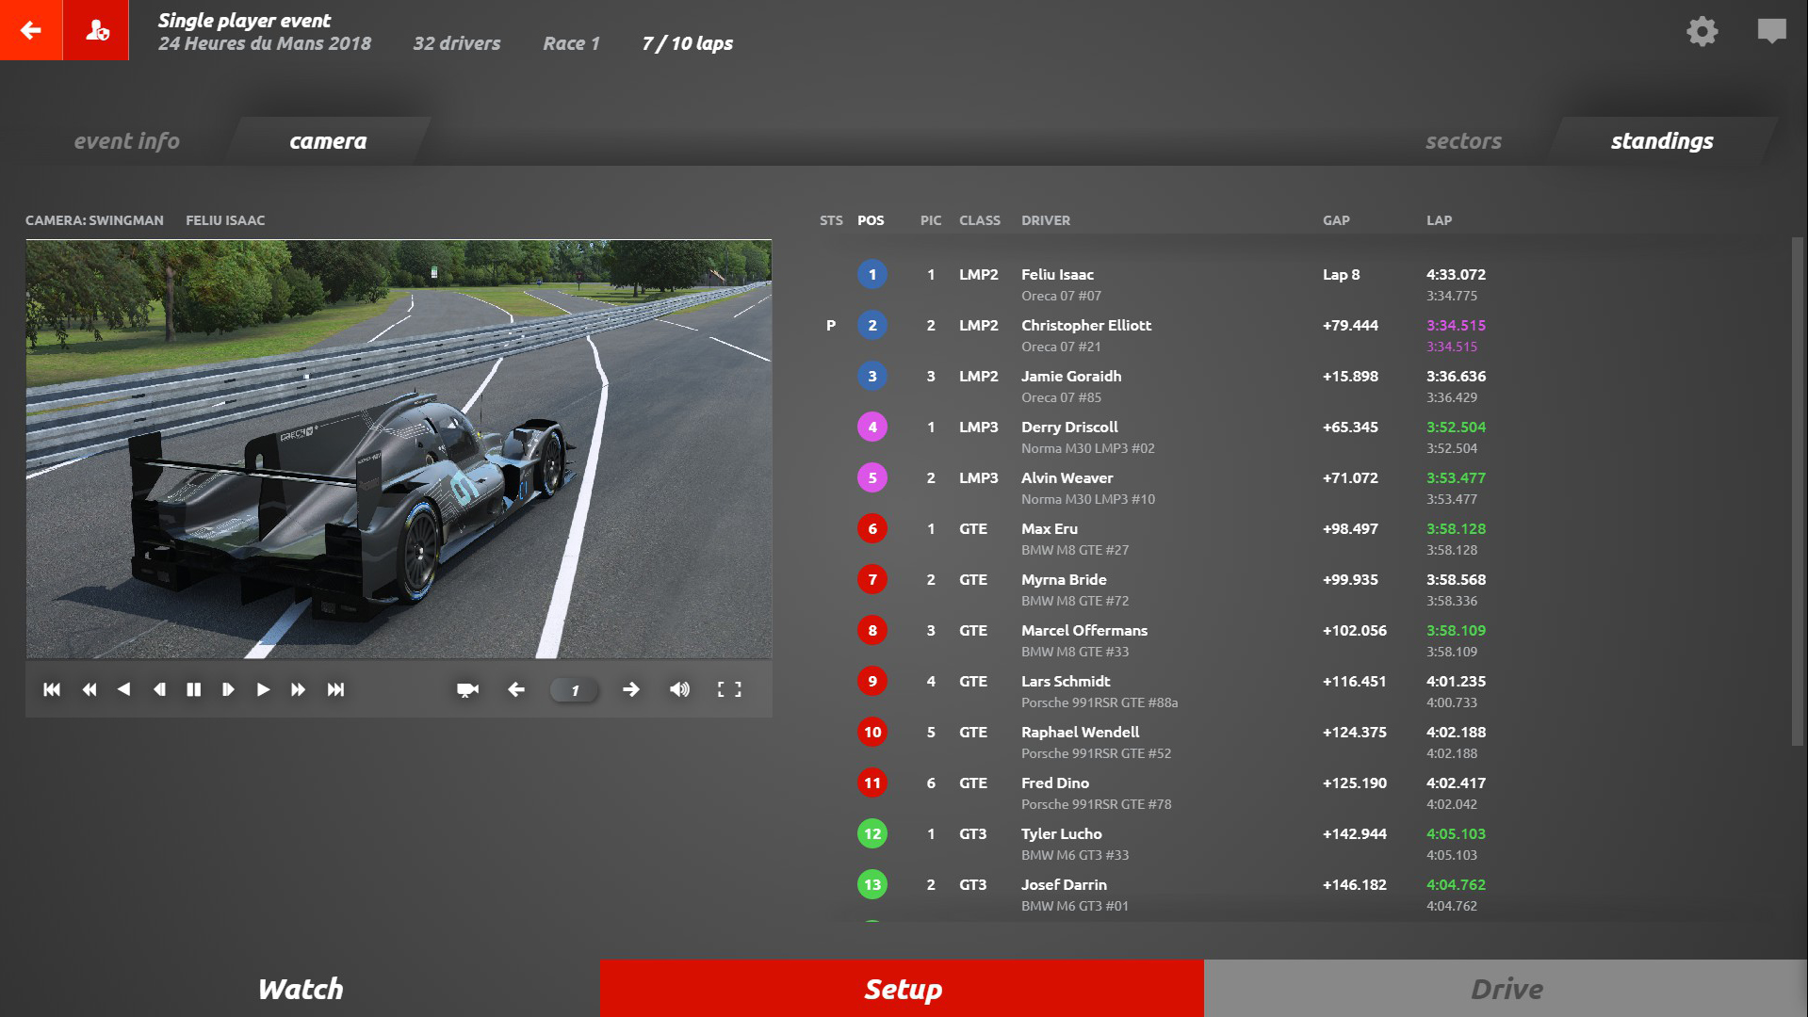Click the STS column header
This screenshot has height=1017, width=1808.
tap(831, 220)
